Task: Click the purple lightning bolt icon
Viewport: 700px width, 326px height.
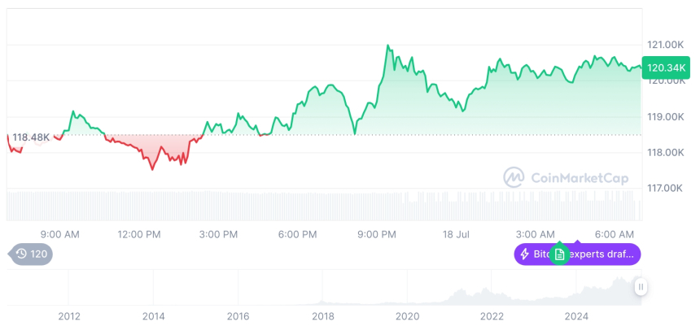Action: pos(525,254)
